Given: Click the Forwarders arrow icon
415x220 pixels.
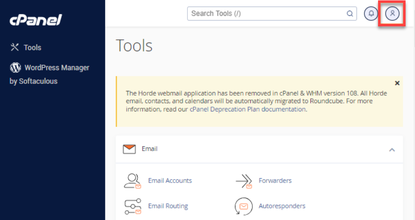Looking at the screenshot, I should 243,181.
